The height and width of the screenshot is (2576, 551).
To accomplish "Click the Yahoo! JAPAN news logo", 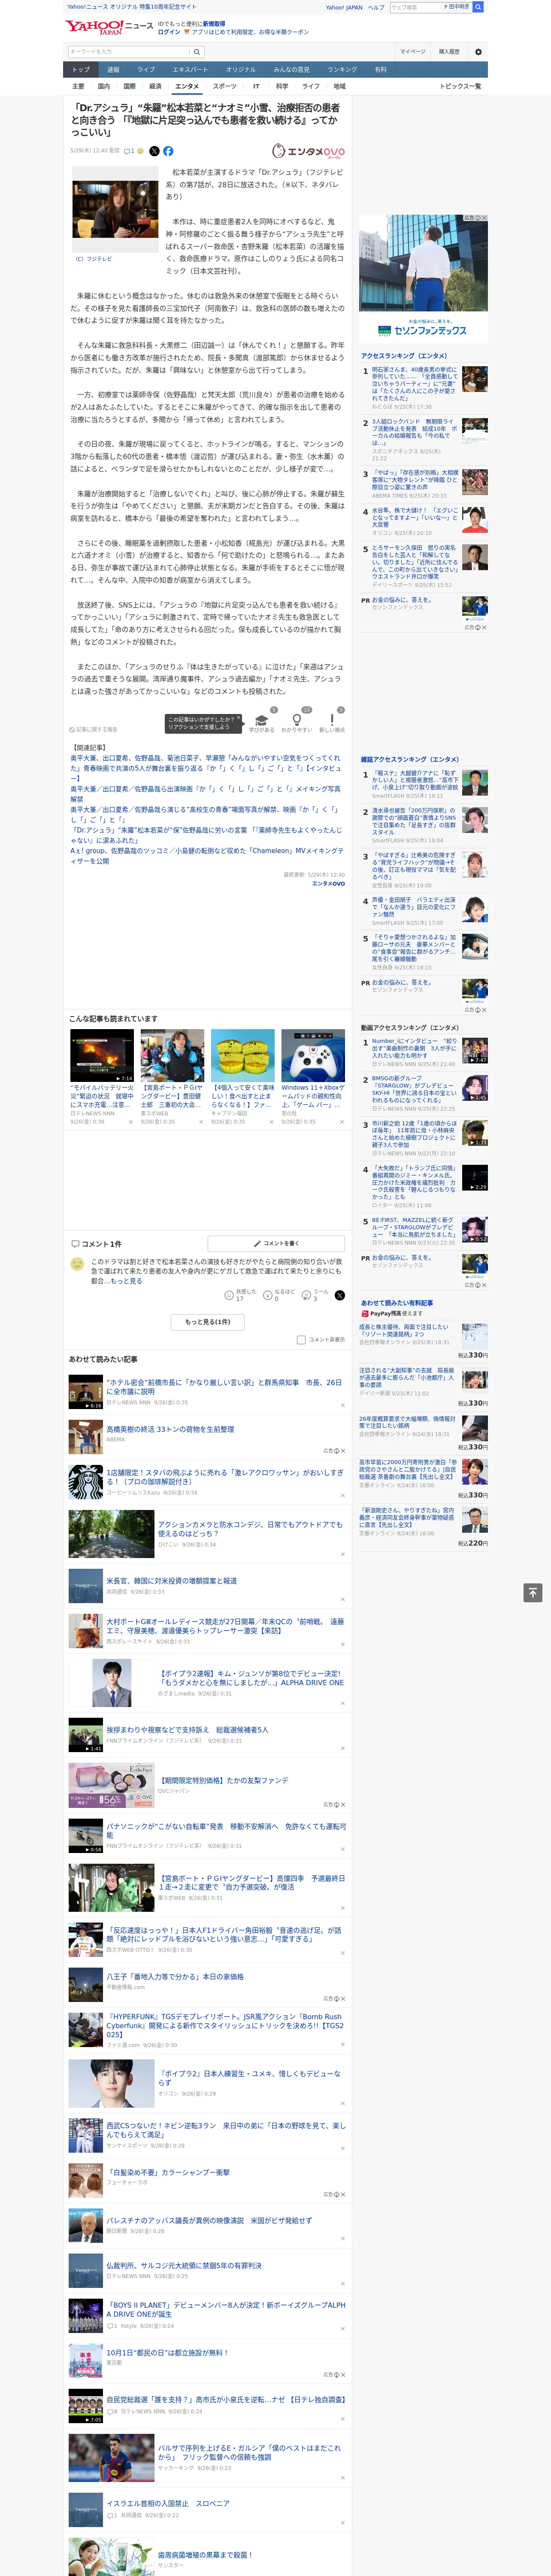I will tap(110, 27).
